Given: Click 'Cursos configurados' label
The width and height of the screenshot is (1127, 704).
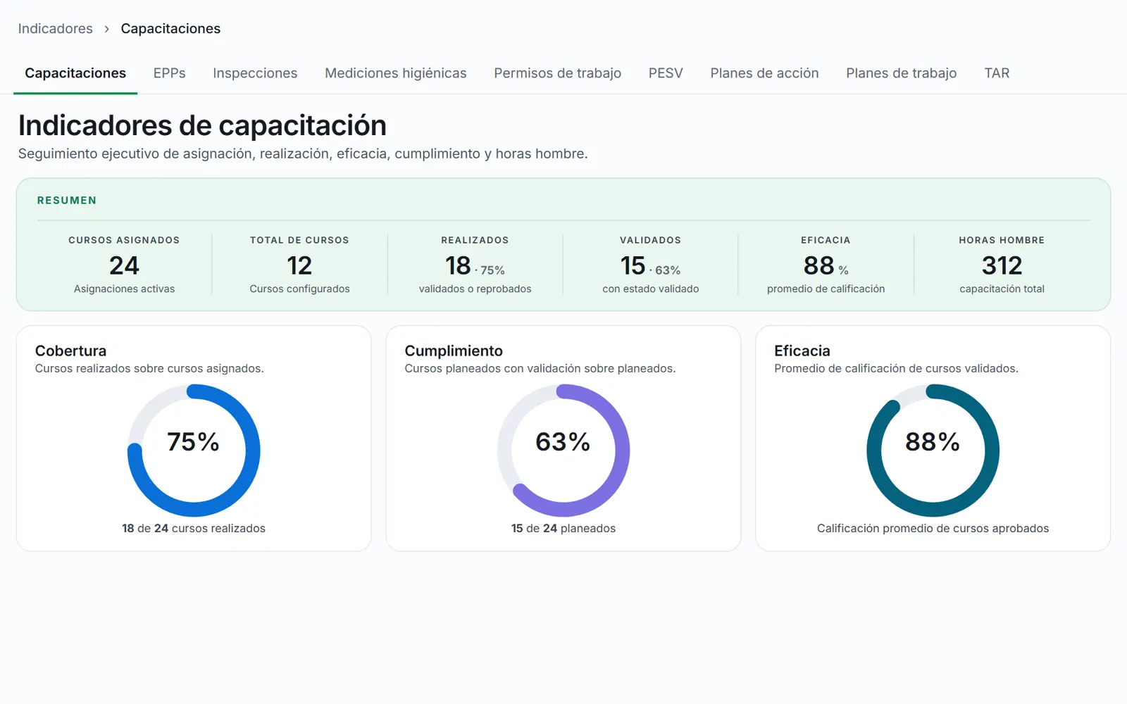Looking at the screenshot, I should (x=299, y=289).
